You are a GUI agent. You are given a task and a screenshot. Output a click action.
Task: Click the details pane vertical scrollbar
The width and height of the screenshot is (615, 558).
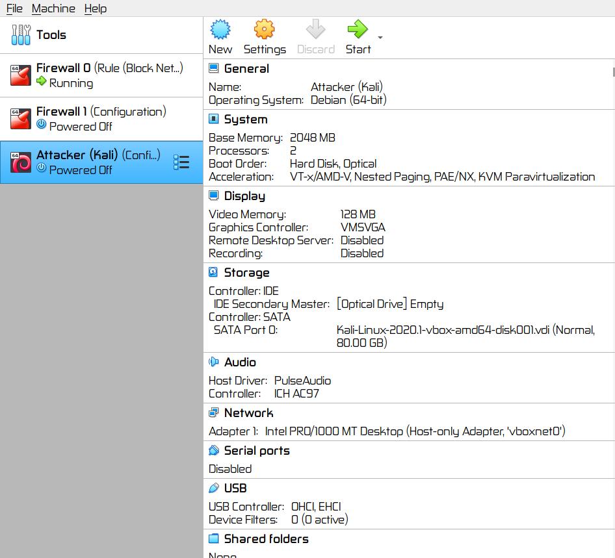[x=612, y=71]
